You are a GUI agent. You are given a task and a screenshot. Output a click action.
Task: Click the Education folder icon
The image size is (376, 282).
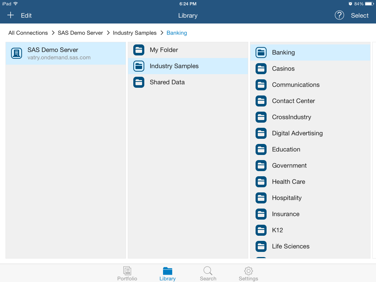click(x=261, y=149)
